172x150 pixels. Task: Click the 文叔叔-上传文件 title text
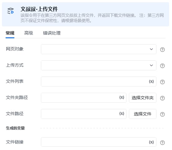pos(39,9)
